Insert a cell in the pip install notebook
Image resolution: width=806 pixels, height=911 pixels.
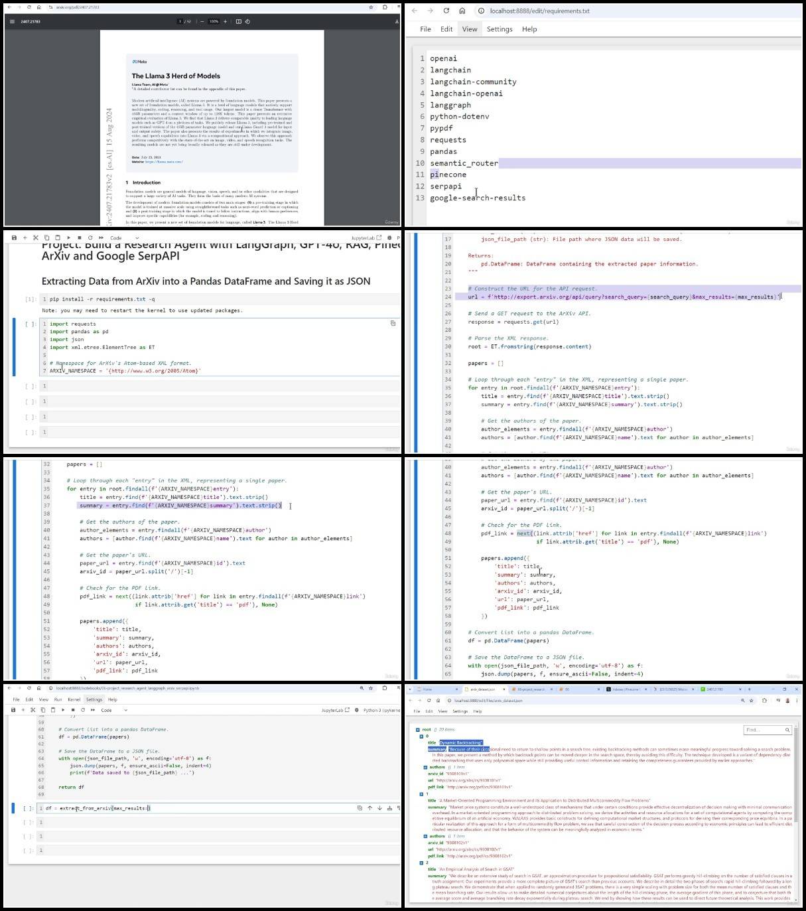click(x=25, y=238)
